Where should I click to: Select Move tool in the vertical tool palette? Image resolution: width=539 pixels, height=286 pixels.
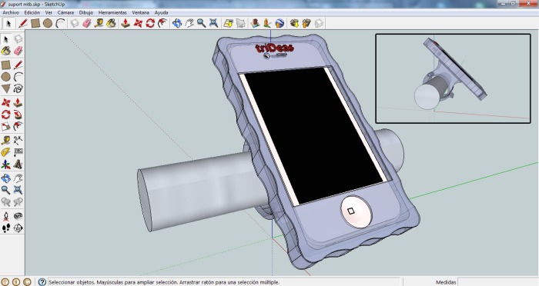(x=6, y=102)
